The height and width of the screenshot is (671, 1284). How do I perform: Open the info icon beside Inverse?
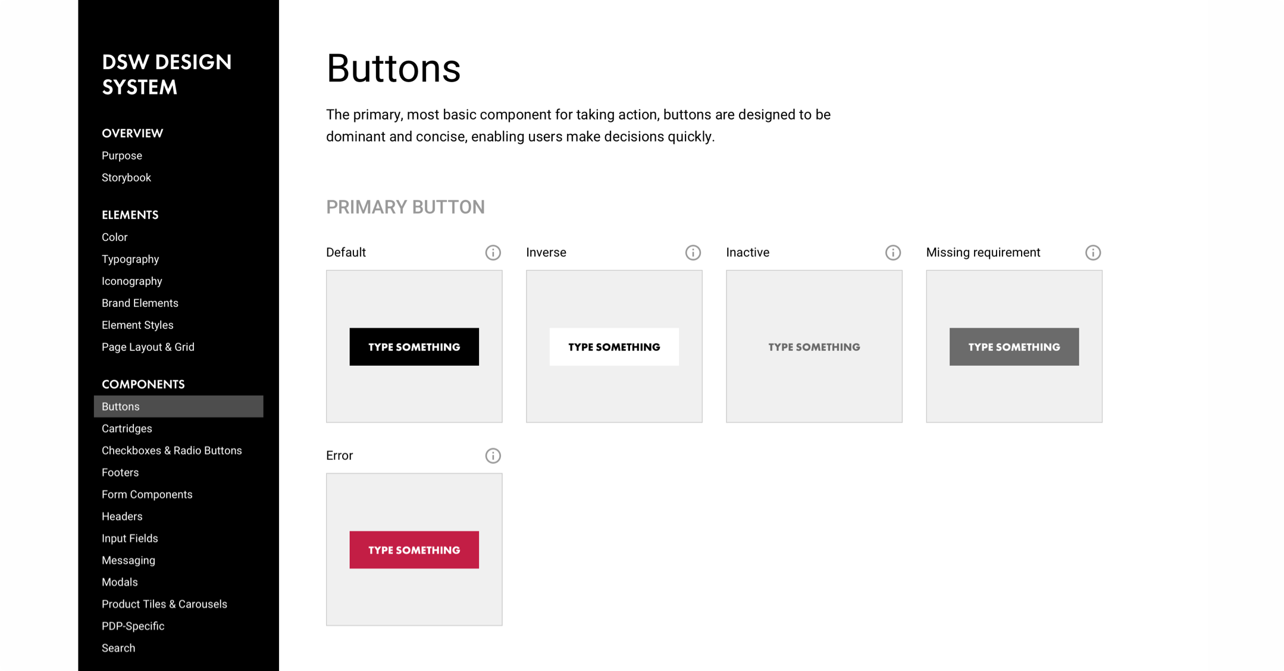click(x=693, y=253)
